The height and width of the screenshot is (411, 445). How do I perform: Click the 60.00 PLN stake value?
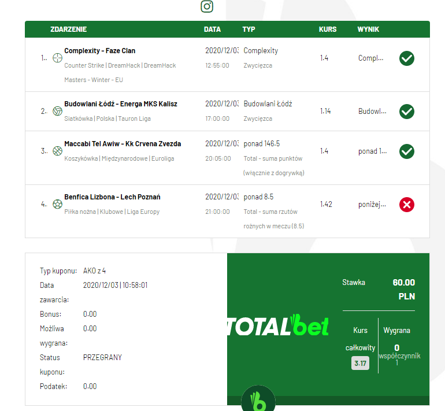point(403,289)
